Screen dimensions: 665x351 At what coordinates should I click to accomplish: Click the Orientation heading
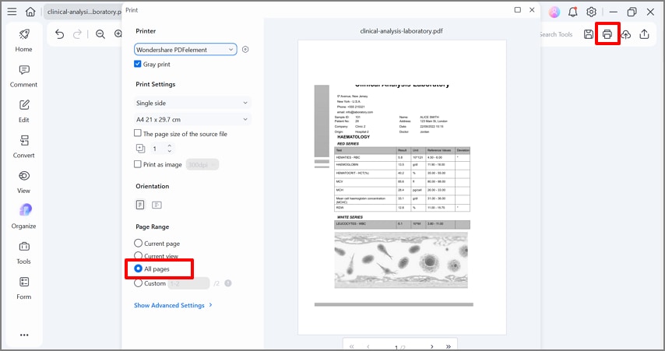click(153, 186)
